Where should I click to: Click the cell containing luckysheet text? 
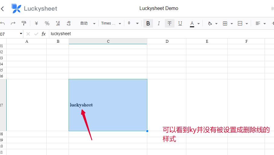(x=108, y=105)
